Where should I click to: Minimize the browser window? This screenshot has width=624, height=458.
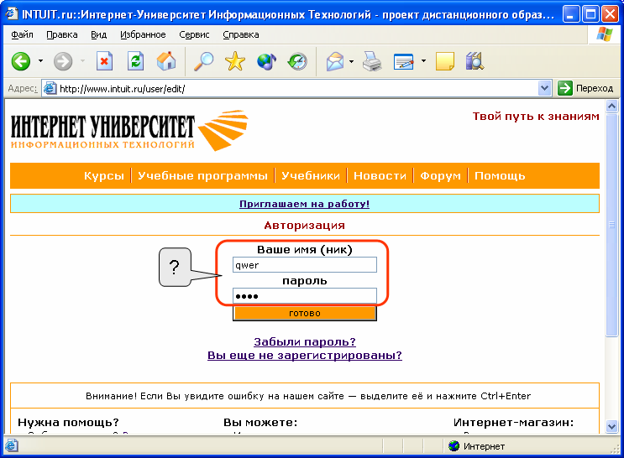click(571, 14)
